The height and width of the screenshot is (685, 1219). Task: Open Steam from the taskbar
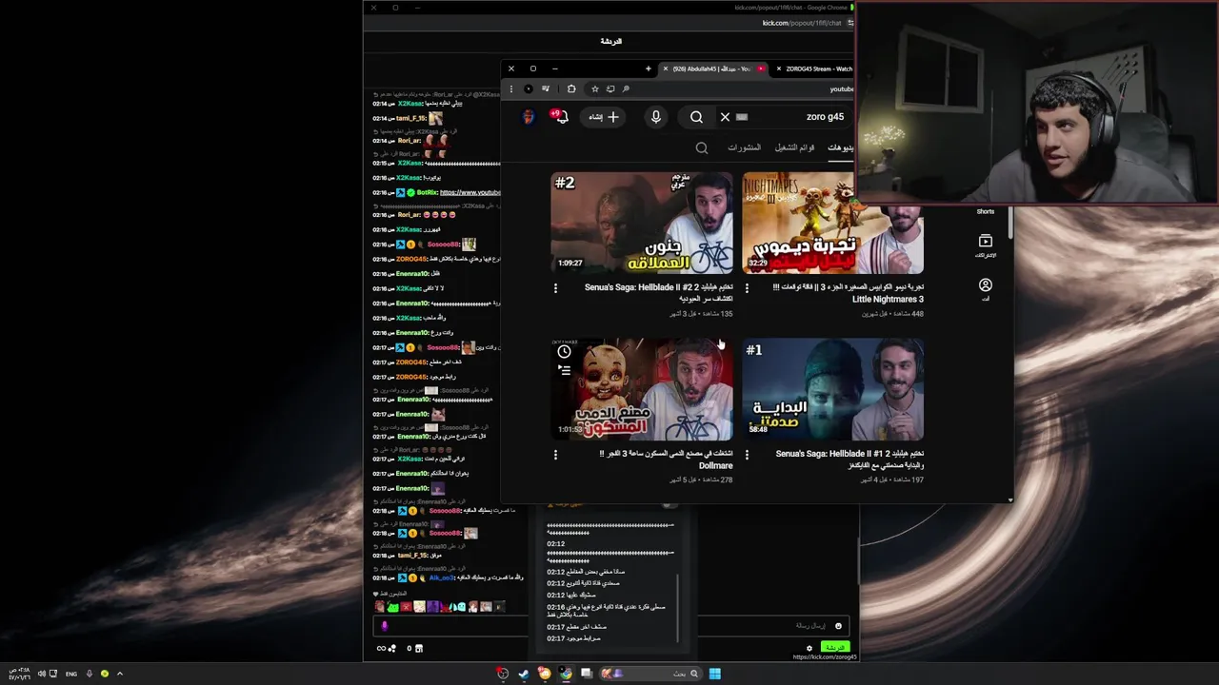coord(524,674)
